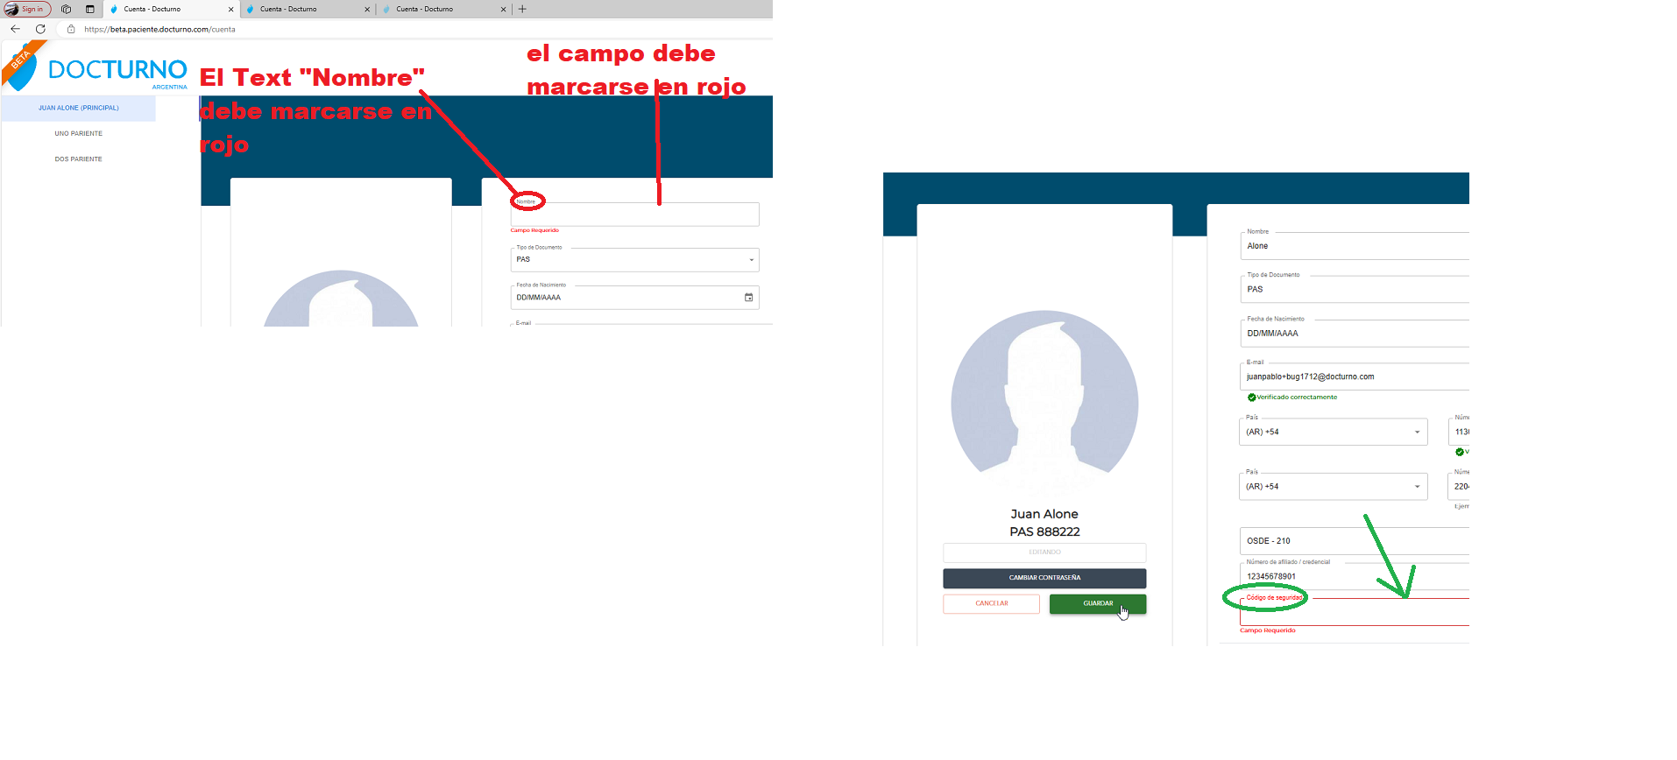Image resolution: width=1677 pixels, height=760 pixels.
Task: Switch to the third Cuenta - Docturno tab
Action: pyautogui.click(x=442, y=9)
